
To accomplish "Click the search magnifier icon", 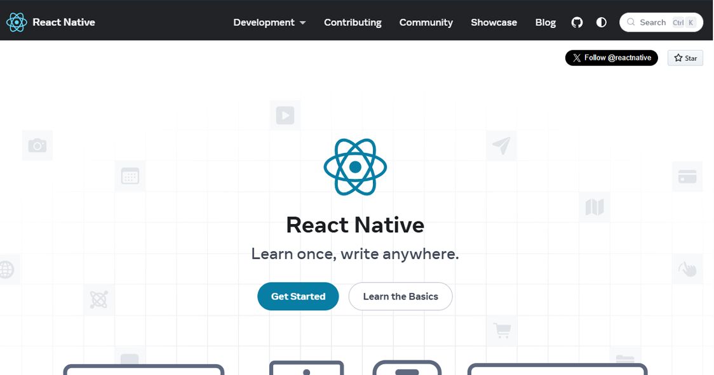I will click(631, 22).
